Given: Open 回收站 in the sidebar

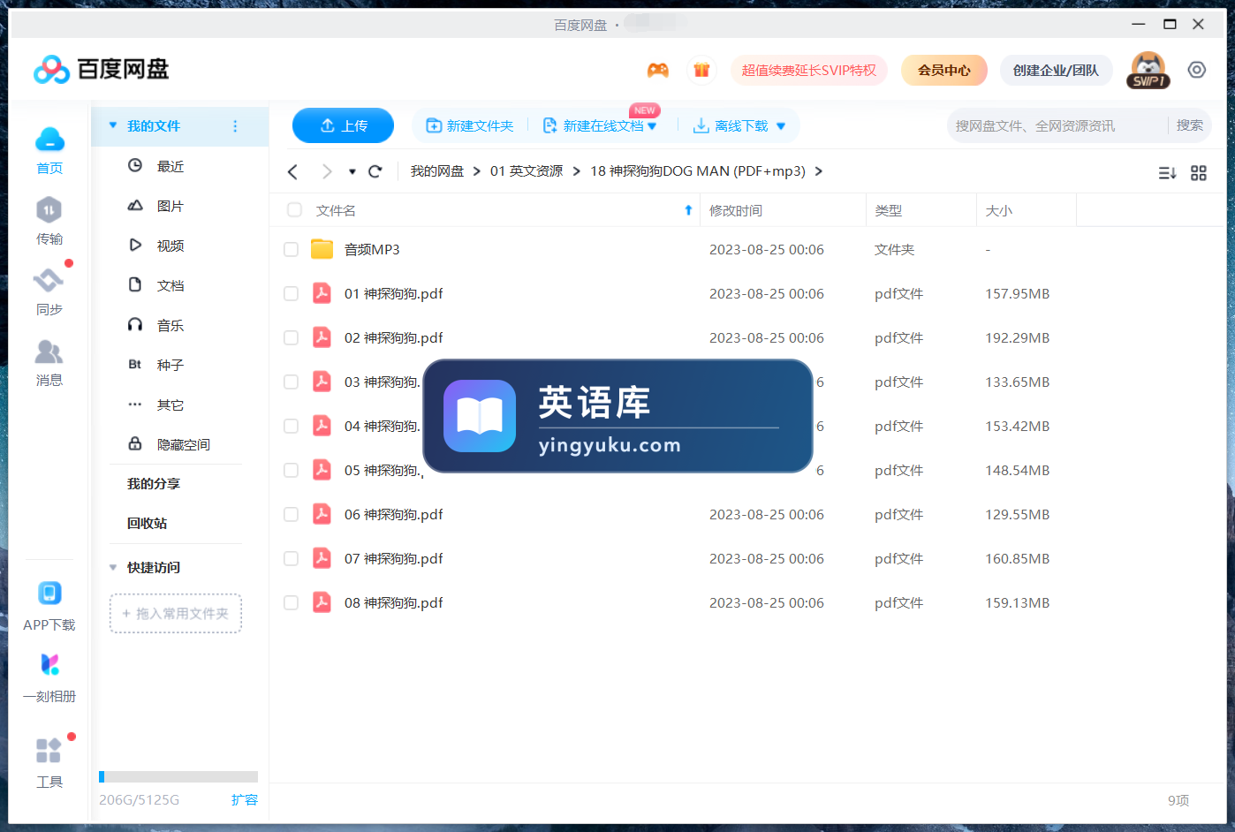Looking at the screenshot, I should pos(147,523).
